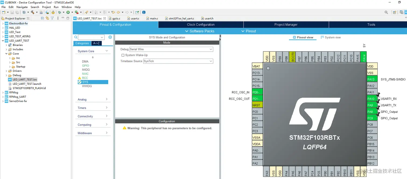Open Project Explorer view menu (three dots)
407x179 pixels.
[x=58, y=18]
